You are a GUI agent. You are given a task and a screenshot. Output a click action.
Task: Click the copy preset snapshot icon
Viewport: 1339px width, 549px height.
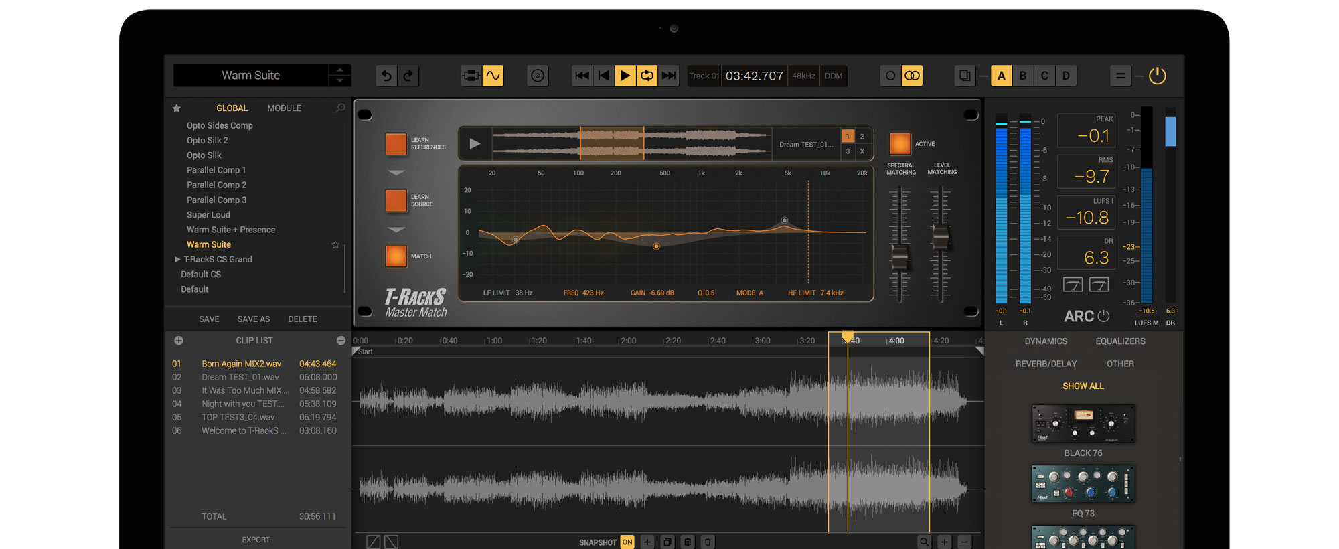pyautogui.click(x=965, y=76)
